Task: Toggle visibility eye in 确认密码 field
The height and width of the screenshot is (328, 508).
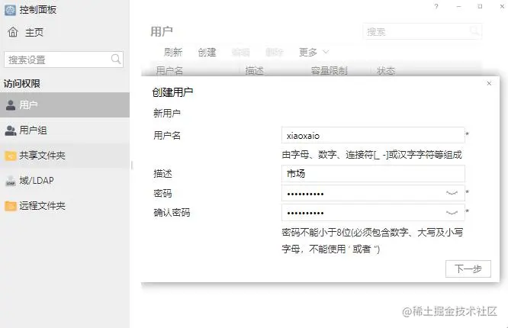Action: [x=452, y=213]
